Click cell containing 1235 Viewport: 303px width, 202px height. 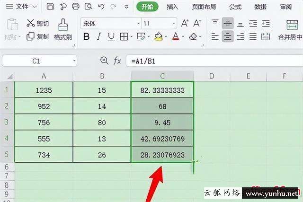[44, 90]
